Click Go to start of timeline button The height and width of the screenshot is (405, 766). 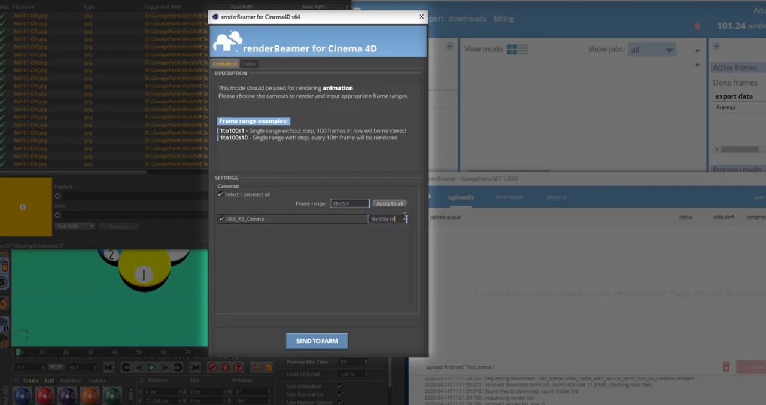click(x=108, y=367)
